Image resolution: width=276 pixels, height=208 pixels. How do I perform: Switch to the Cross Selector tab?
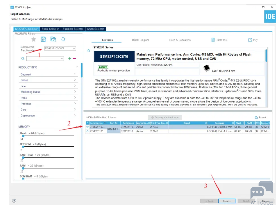click(x=95, y=29)
